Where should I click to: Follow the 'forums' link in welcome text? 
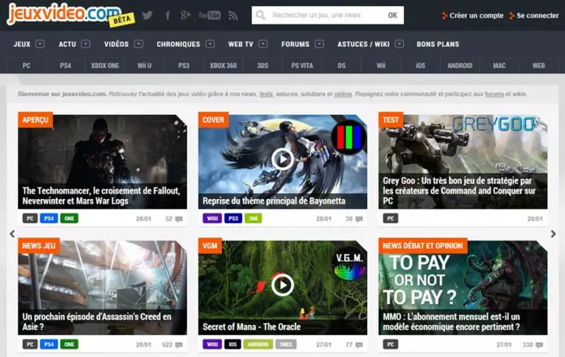coord(494,94)
